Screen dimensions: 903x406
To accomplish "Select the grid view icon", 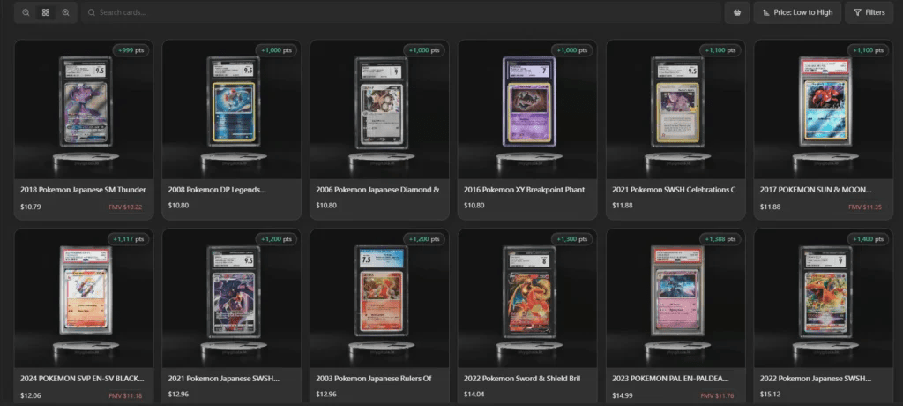I will (x=46, y=12).
